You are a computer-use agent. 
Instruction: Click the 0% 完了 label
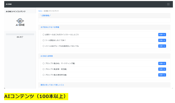click(x=20, y=37)
